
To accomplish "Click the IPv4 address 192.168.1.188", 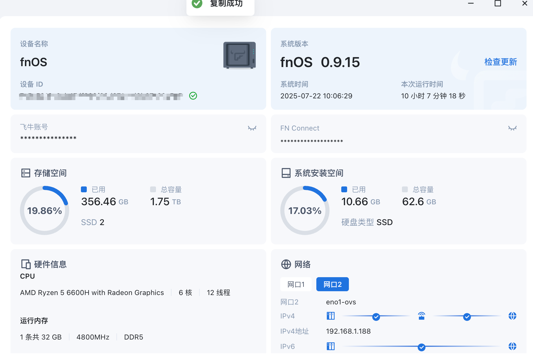I will [x=348, y=331].
